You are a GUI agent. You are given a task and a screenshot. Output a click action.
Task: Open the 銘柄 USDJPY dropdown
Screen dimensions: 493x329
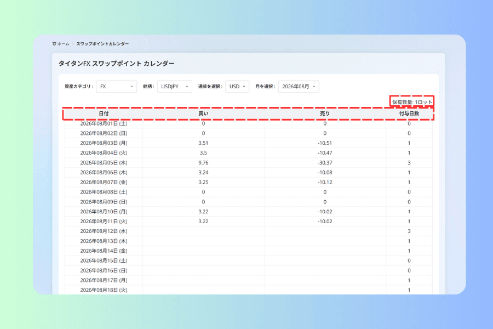click(175, 86)
